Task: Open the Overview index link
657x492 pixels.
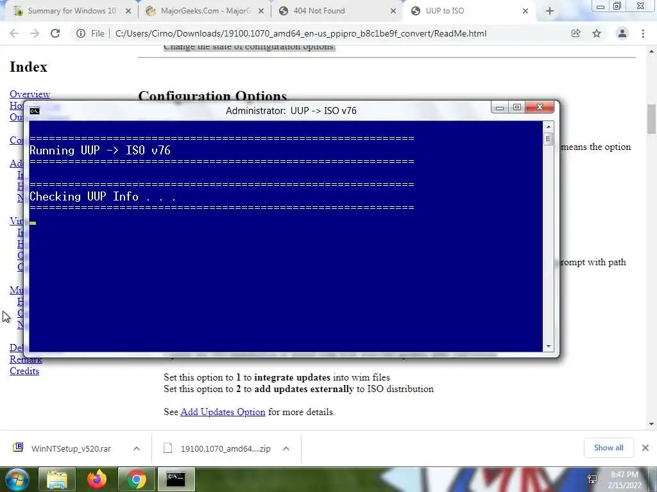Action: pyautogui.click(x=30, y=94)
